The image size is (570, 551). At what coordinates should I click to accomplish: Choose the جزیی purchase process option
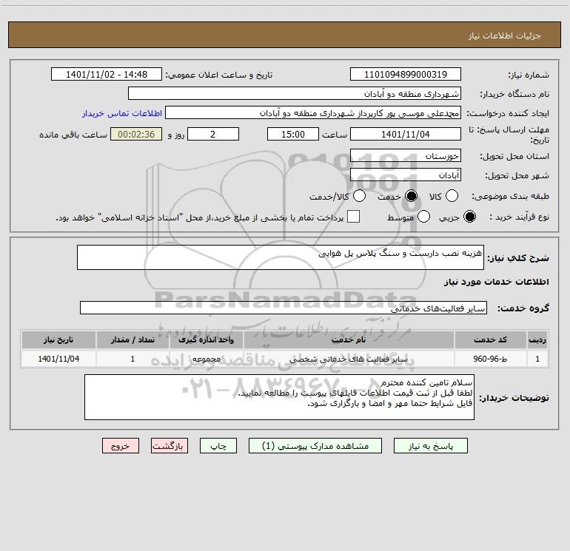tap(469, 217)
